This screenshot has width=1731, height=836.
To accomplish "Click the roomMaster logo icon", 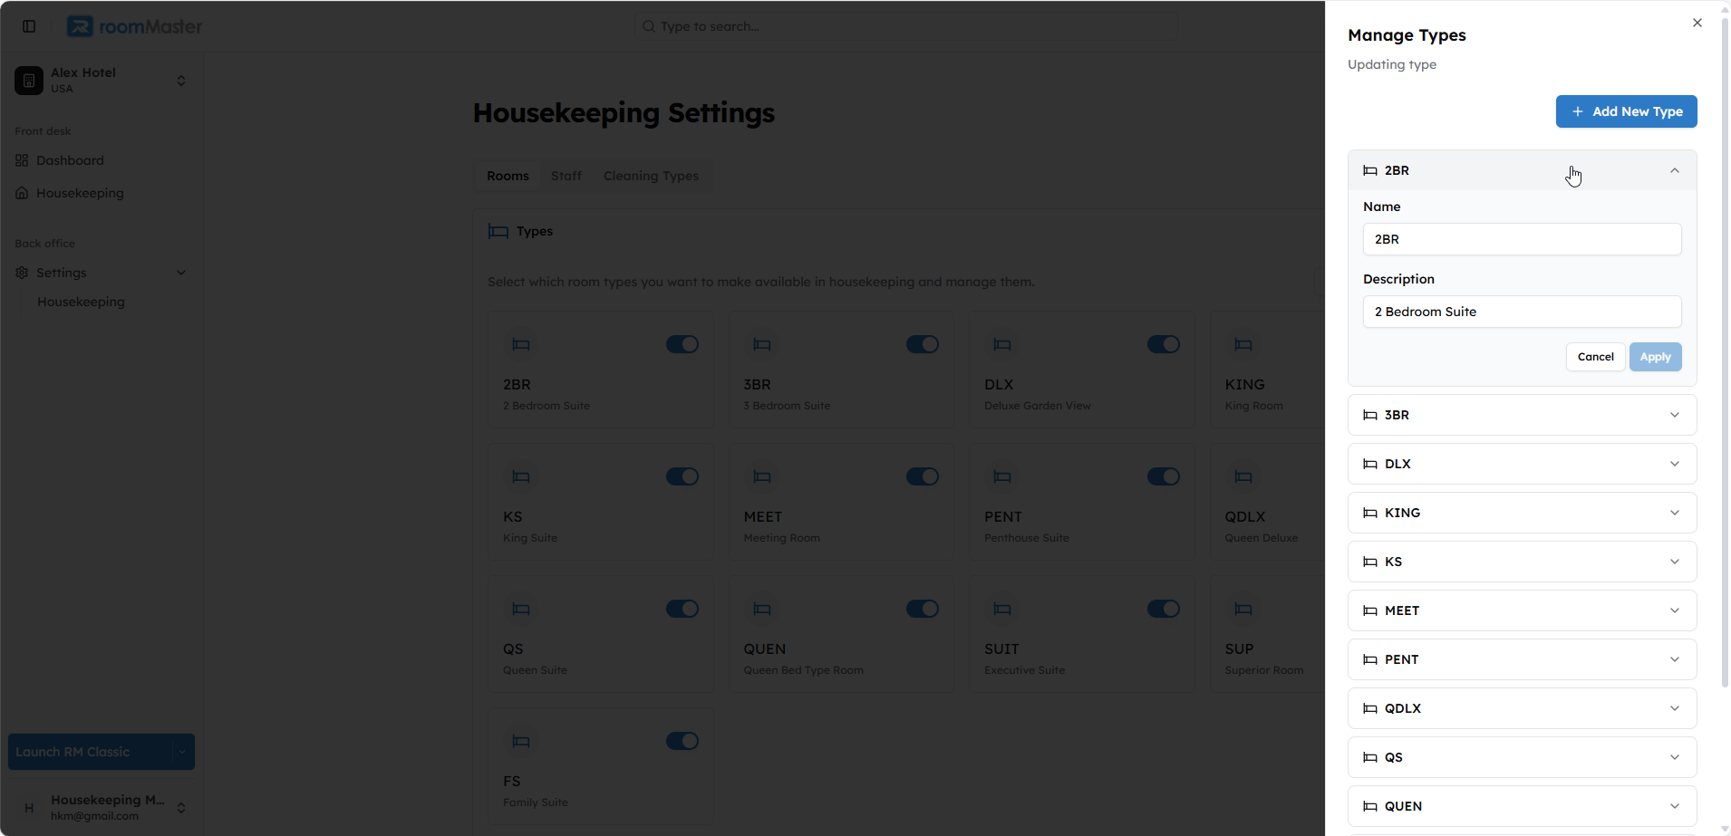I will [x=80, y=26].
